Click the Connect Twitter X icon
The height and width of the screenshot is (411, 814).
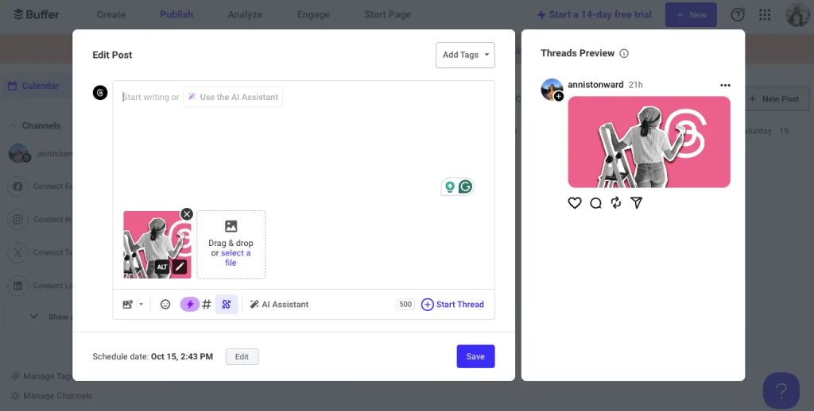(x=17, y=252)
